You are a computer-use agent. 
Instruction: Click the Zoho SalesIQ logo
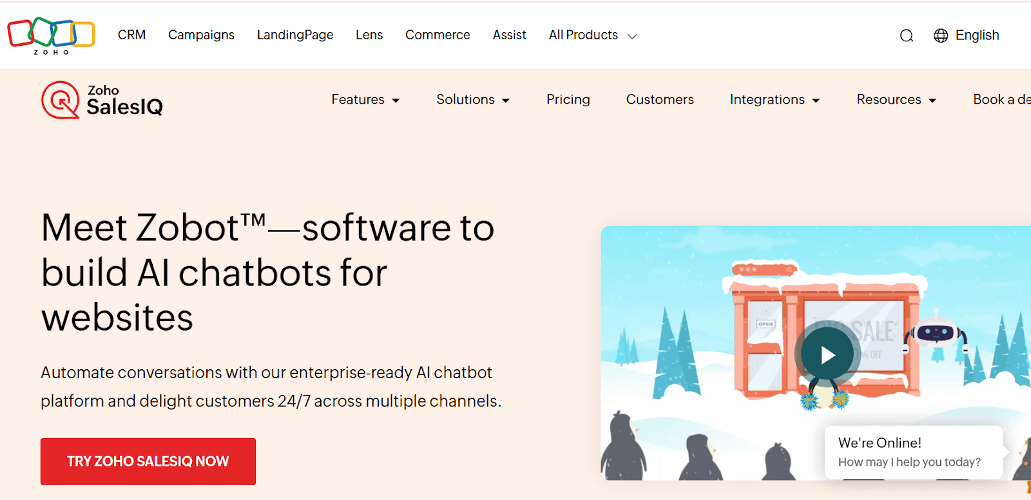pyautogui.click(x=102, y=100)
